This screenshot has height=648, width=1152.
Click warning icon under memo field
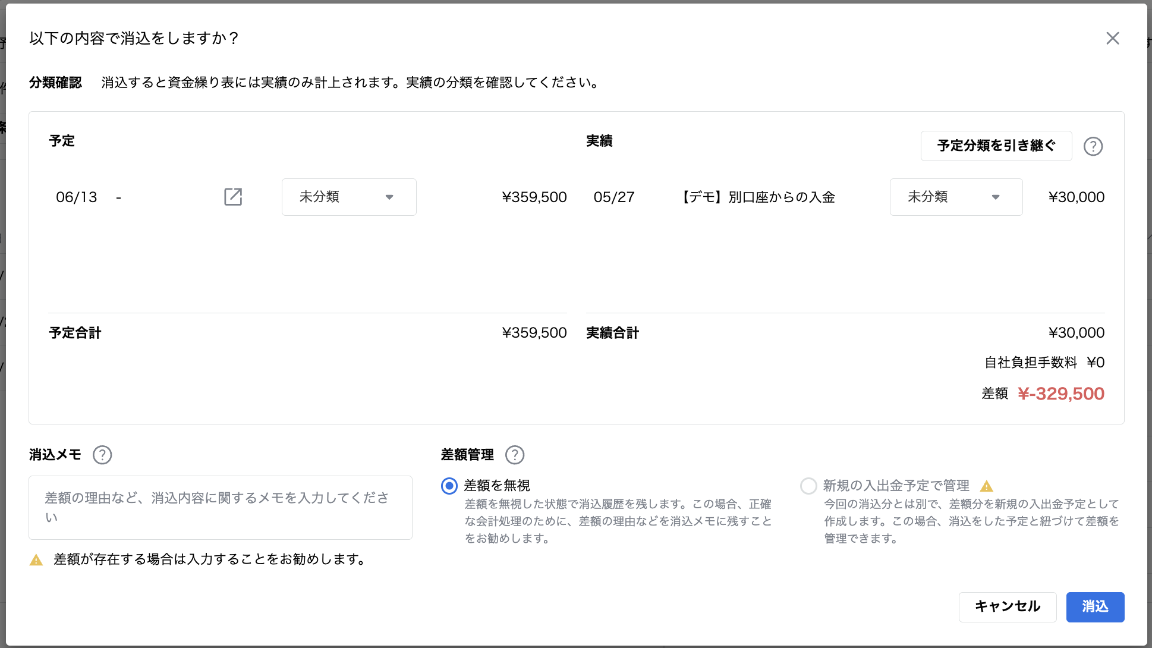(x=36, y=560)
